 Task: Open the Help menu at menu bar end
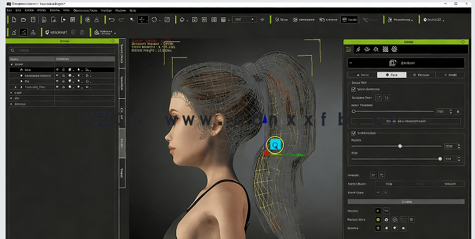click(133, 10)
